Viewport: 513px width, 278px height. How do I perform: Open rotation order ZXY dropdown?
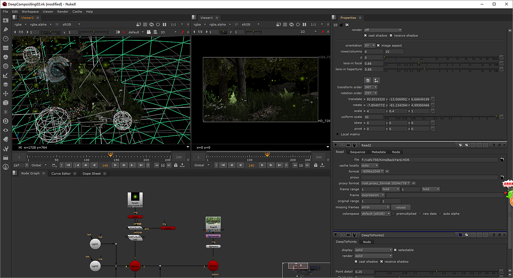(x=370, y=93)
